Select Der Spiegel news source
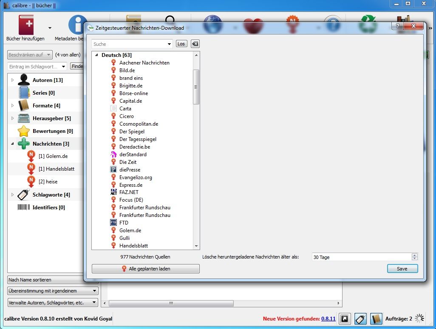The image size is (436, 329). point(132,132)
